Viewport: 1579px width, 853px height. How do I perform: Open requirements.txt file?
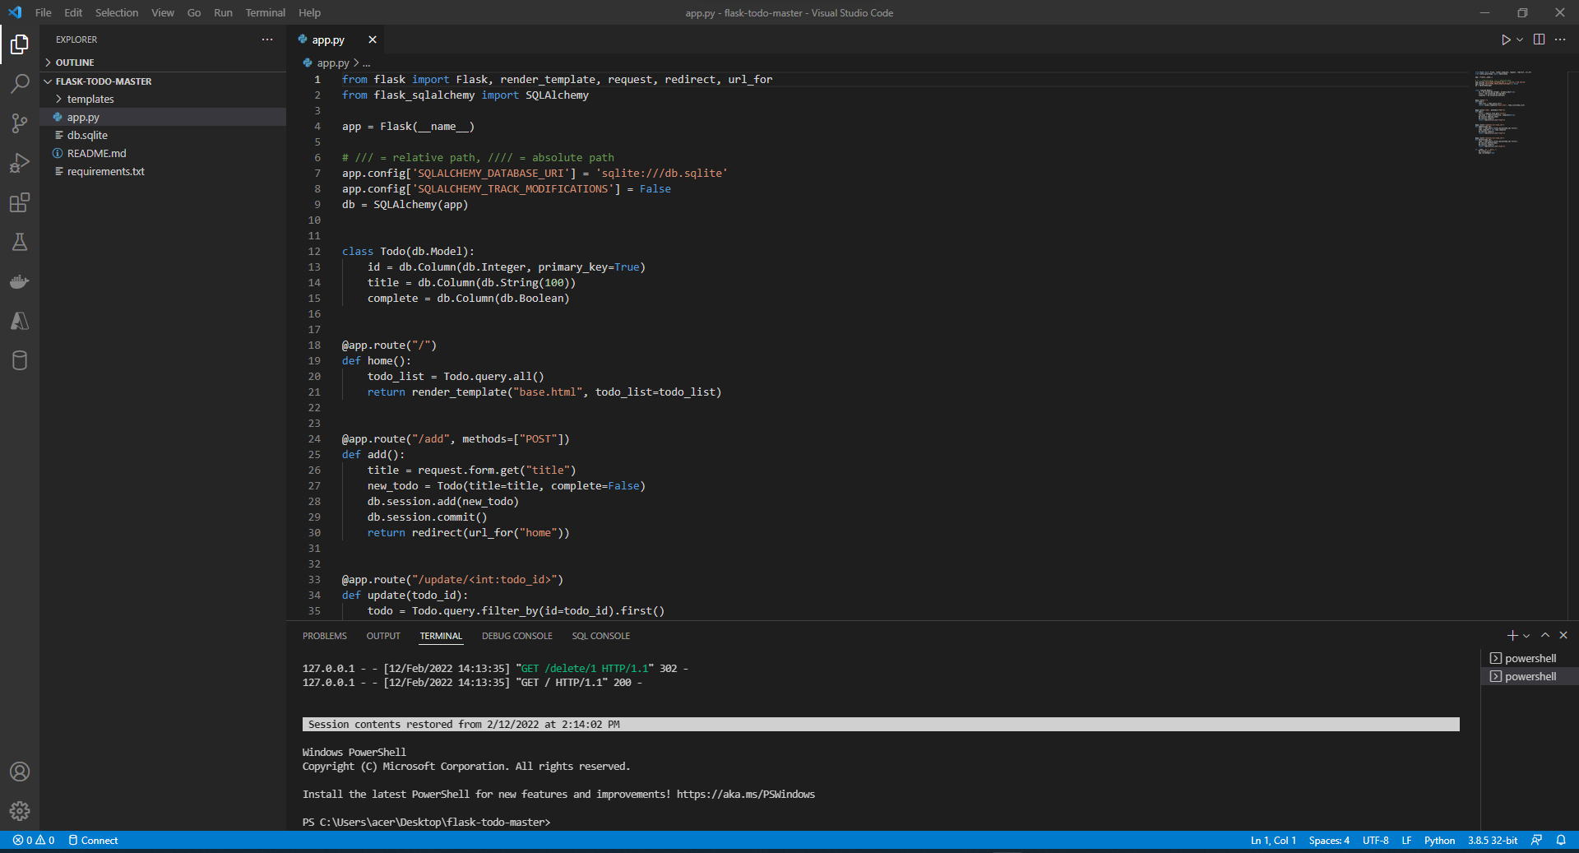163,171
